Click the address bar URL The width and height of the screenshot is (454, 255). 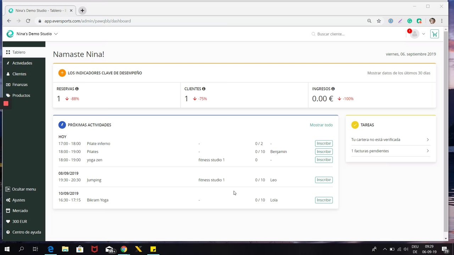pos(88,21)
